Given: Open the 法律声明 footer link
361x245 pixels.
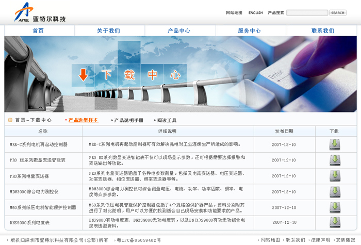Looking at the screenshot, I should (x=320, y=240).
